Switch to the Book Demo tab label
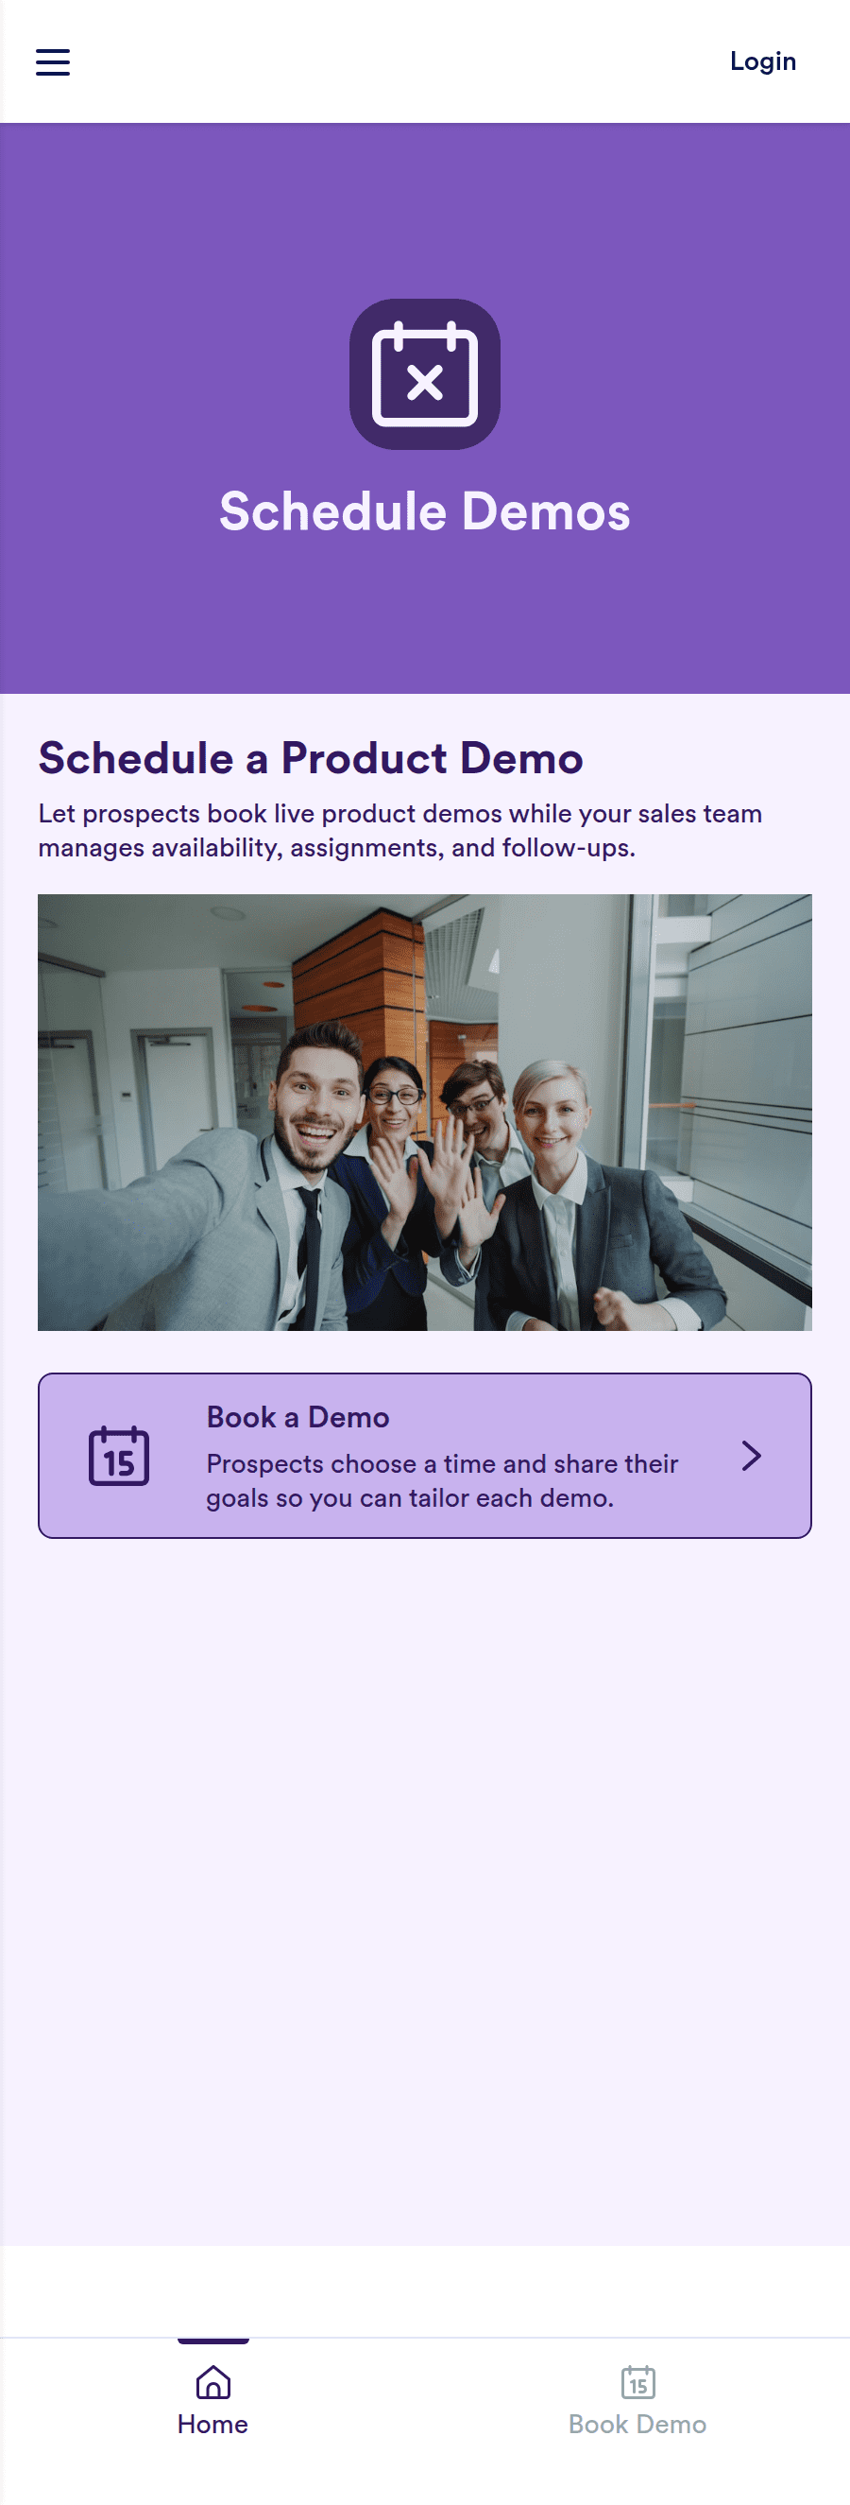850x2505 pixels. click(x=637, y=2424)
